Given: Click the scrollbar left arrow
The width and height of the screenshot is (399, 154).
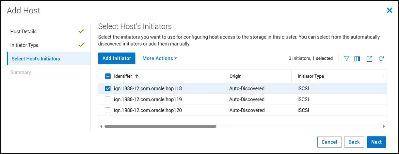Looking at the screenshot, I should 101,126.
